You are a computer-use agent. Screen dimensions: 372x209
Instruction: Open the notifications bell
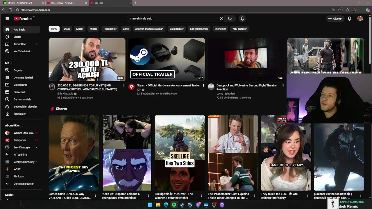point(350,19)
